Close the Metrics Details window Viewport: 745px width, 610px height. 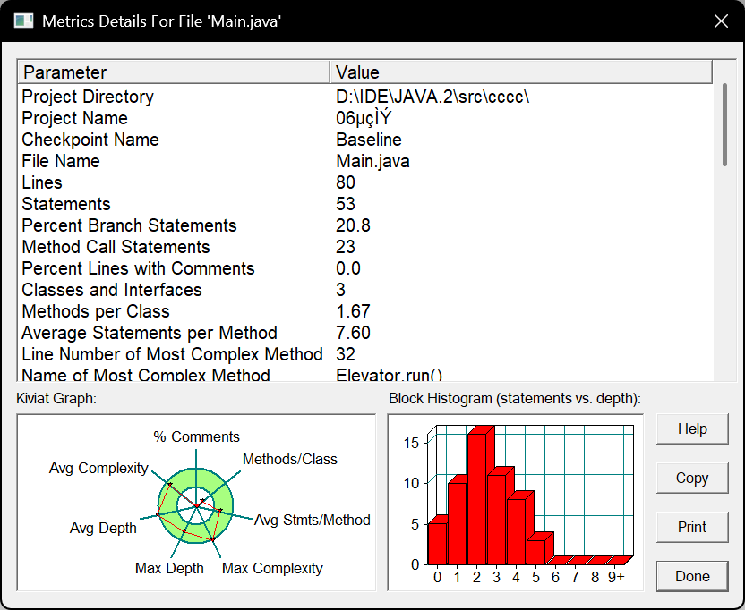point(721,21)
